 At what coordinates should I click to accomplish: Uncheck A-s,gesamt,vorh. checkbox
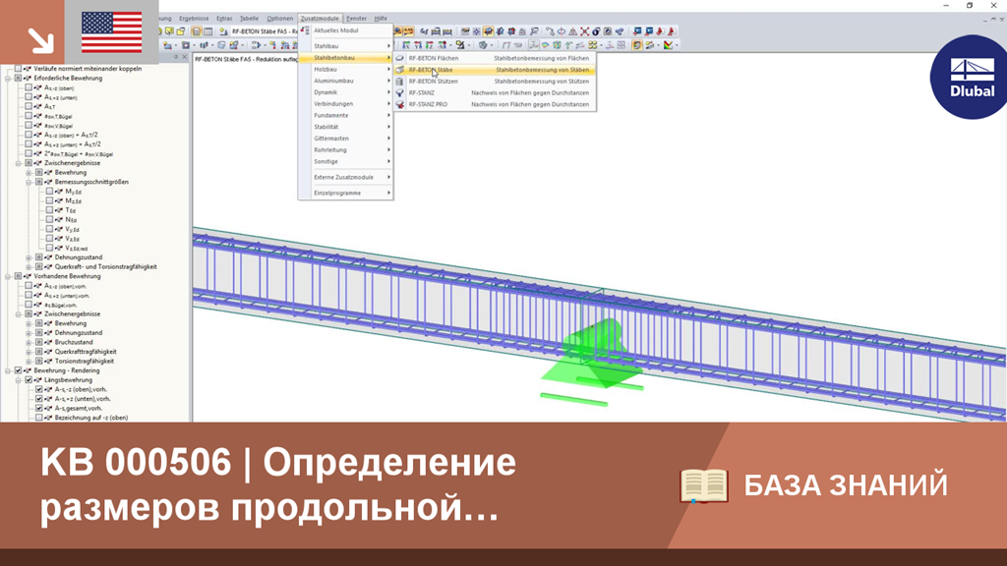point(39,408)
